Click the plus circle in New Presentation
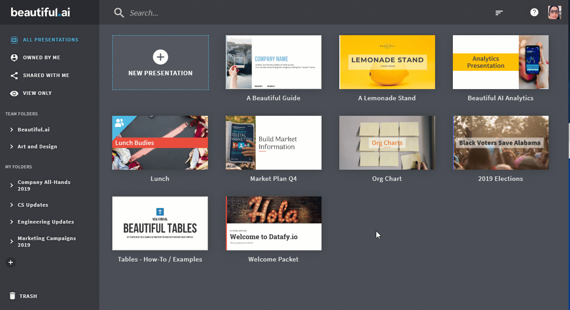570x310 pixels. [160, 57]
